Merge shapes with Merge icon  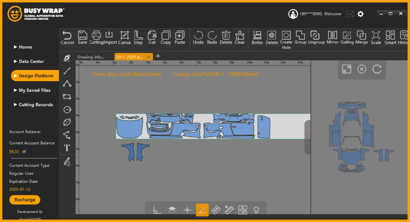coord(362,37)
